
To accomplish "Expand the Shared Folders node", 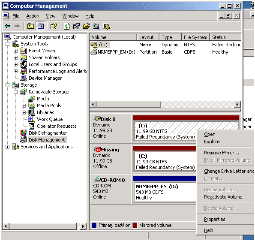I will [x=15, y=57].
